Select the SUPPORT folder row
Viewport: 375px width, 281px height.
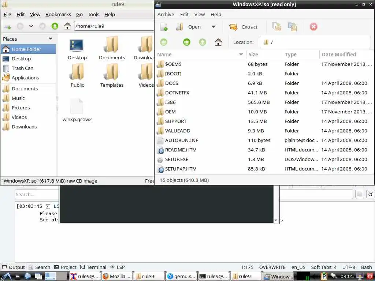264,121
